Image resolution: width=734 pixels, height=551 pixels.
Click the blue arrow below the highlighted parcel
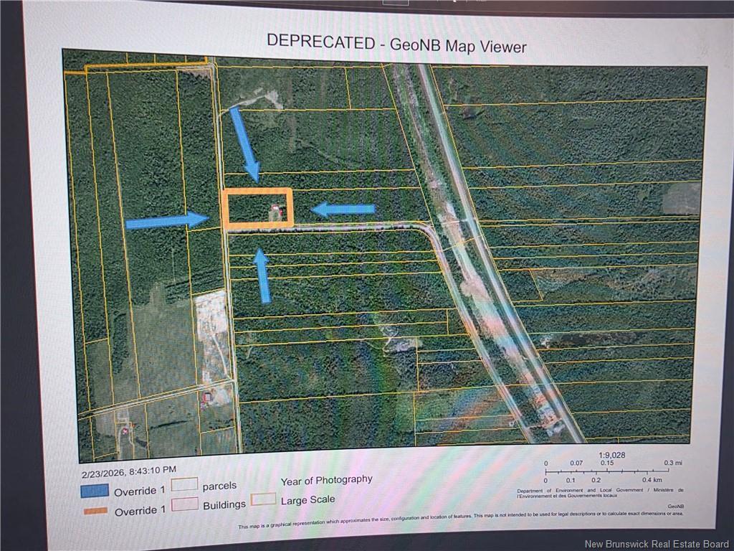262,274
